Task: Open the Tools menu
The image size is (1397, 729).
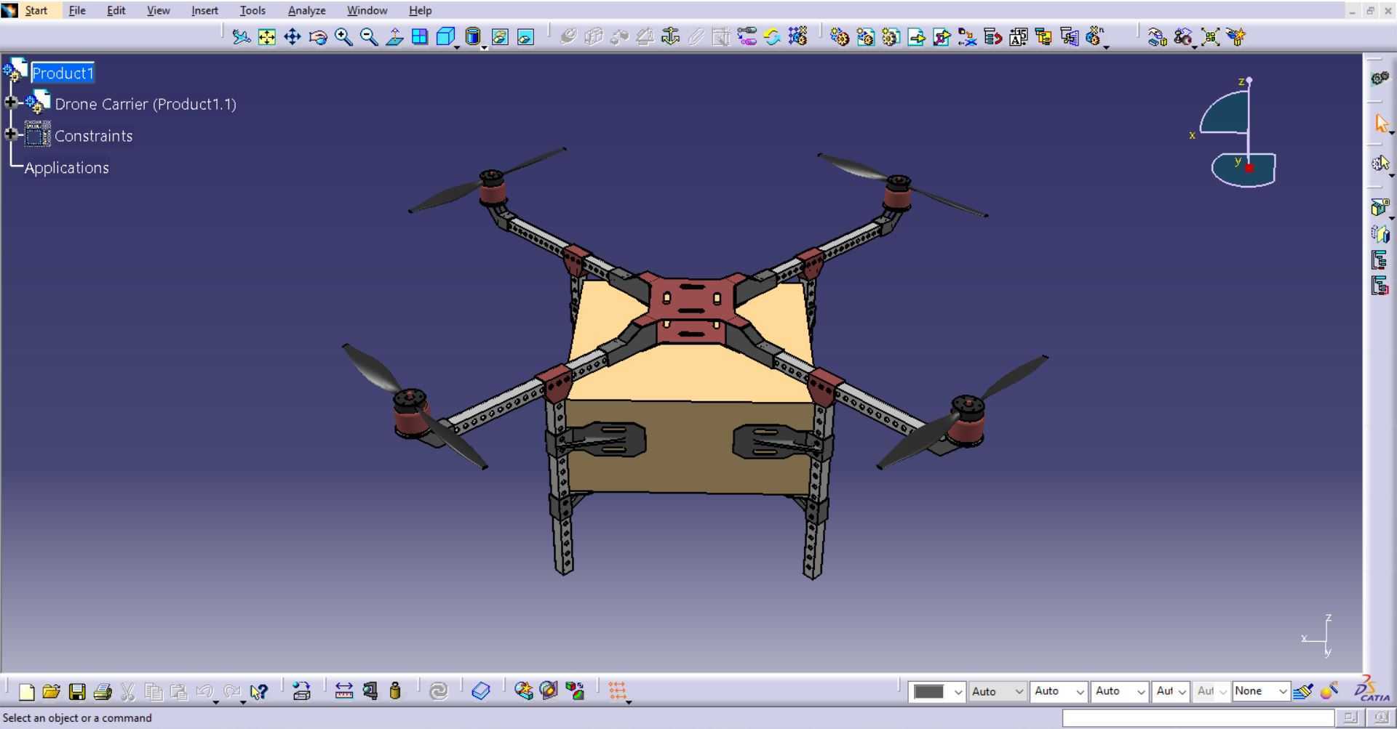Action: click(252, 10)
